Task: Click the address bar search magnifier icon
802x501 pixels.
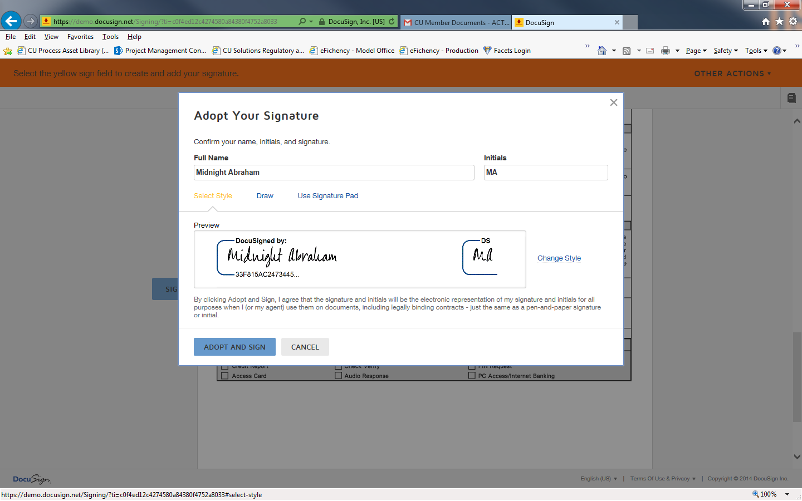Action: [x=302, y=22]
